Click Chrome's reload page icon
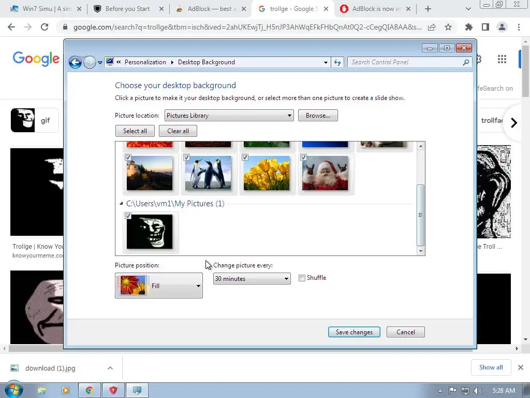 (45, 27)
